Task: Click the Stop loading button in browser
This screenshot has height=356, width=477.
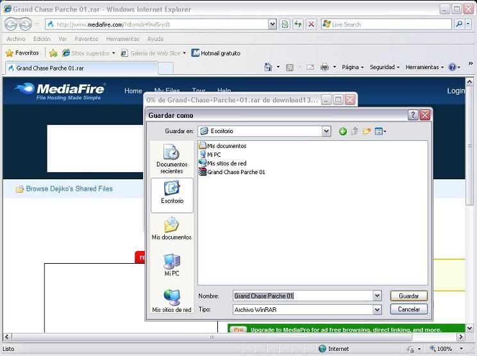Action: click(x=312, y=24)
